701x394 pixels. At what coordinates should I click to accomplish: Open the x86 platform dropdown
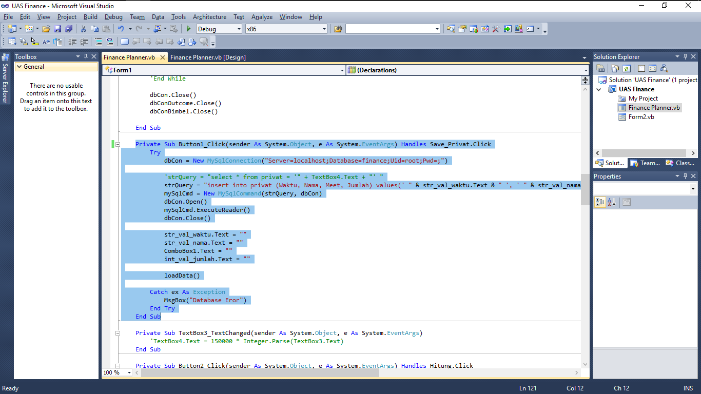pyautogui.click(x=324, y=29)
